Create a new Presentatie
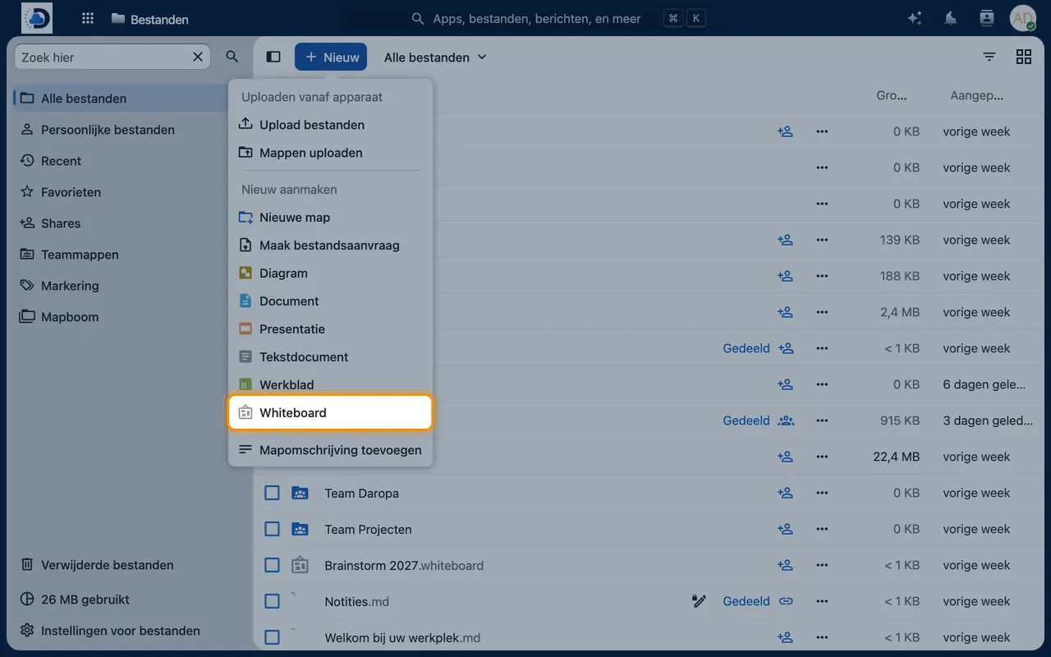The height and width of the screenshot is (657, 1051). click(330, 329)
